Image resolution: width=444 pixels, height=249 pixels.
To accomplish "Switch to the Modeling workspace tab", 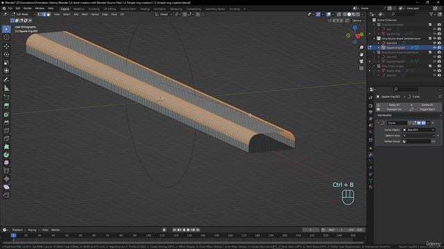I will 78,9.
